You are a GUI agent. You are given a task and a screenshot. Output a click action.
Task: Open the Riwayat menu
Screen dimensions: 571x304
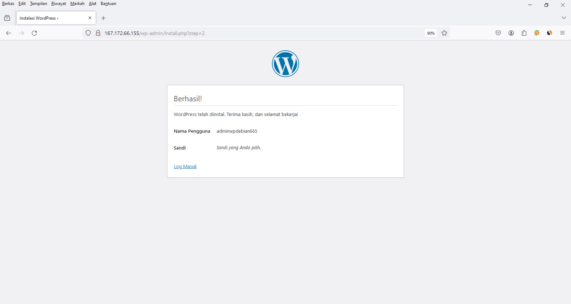(x=59, y=4)
